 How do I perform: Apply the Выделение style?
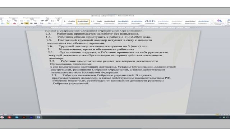tap(190, 22)
